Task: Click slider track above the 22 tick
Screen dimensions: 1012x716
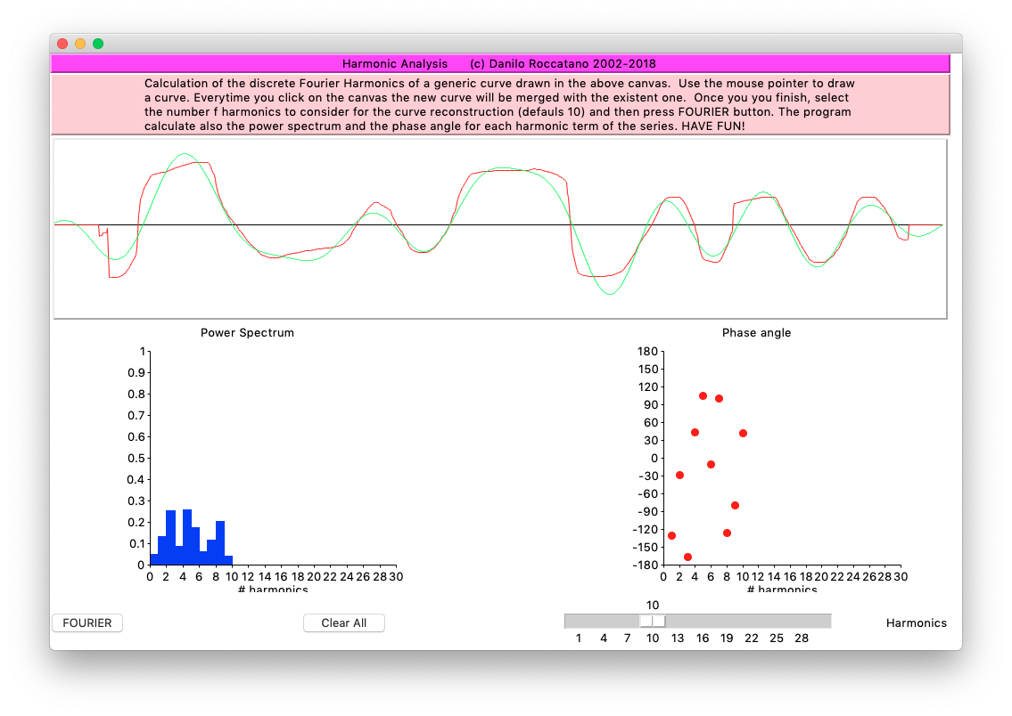Action: click(752, 621)
